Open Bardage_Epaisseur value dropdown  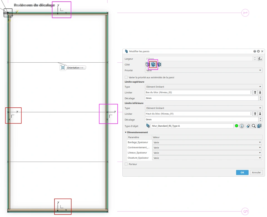(x=207, y=142)
